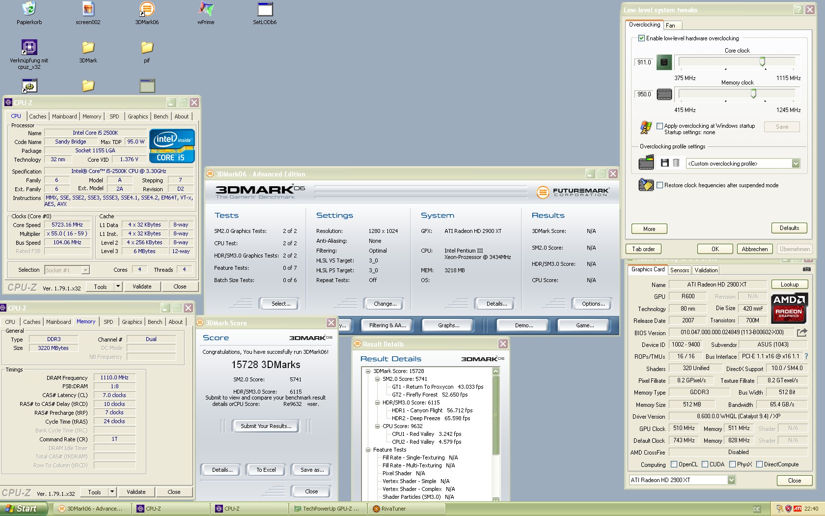This screenshot has width=825, height=516.
Task: Click the suspended mode restore icon in RivaTuner
Action: pos(646,185)
